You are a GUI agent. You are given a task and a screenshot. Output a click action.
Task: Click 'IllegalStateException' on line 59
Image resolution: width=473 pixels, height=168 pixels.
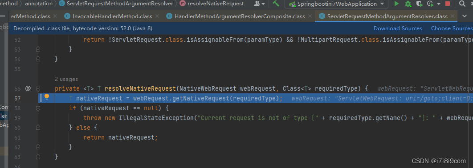tap(157, 118)
